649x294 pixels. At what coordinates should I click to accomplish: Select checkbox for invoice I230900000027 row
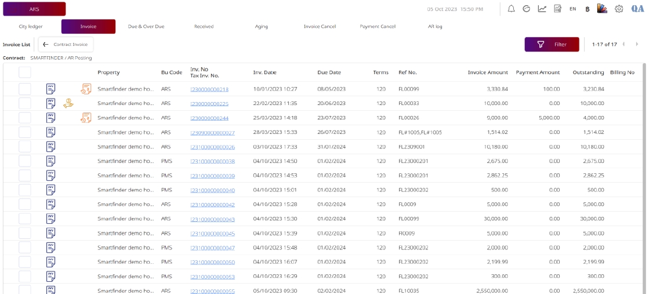pos(24,132)
